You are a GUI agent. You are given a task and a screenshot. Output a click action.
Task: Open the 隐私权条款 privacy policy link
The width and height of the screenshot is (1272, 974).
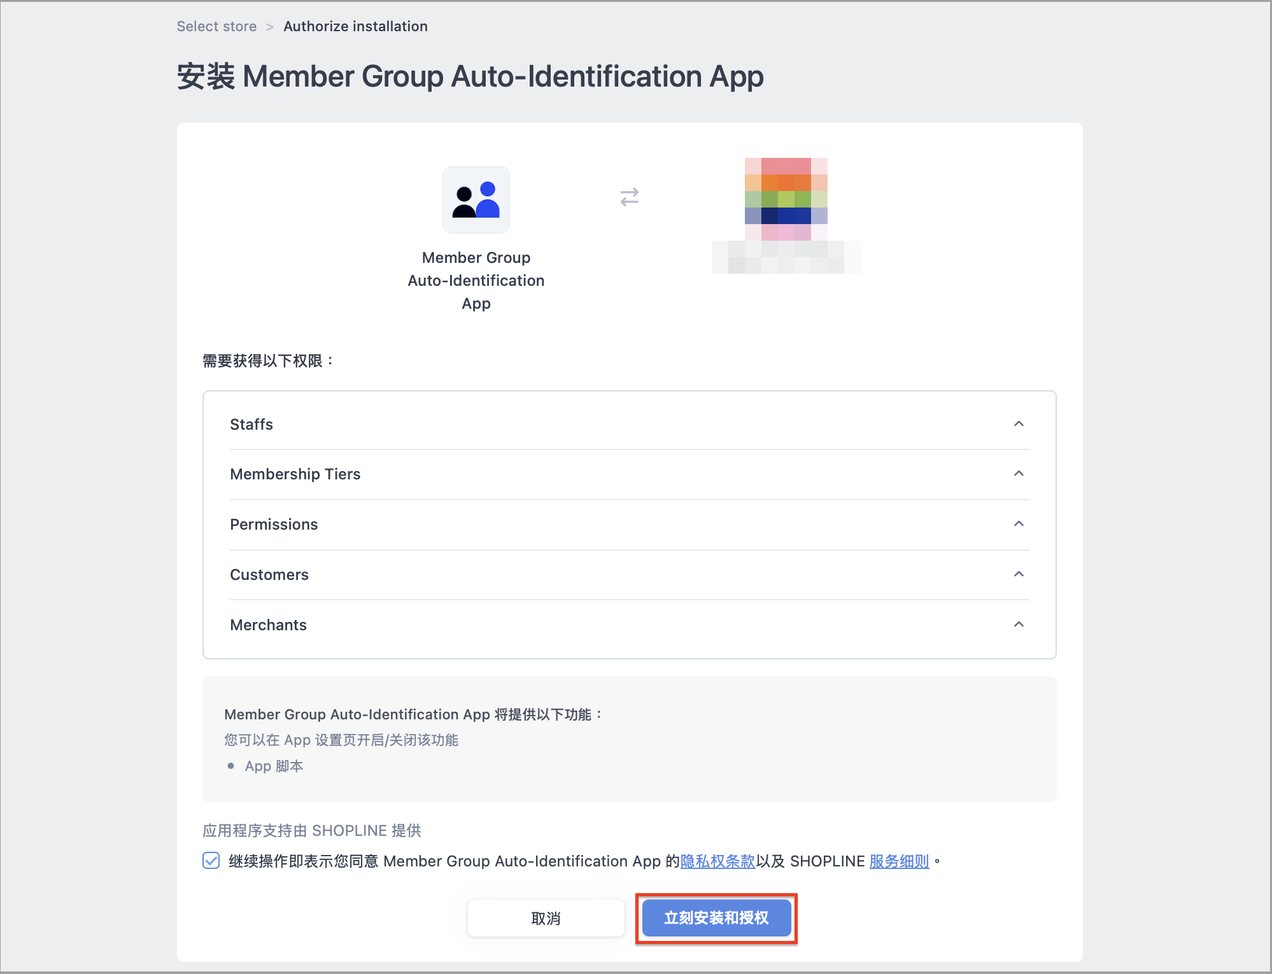point(717,861)
